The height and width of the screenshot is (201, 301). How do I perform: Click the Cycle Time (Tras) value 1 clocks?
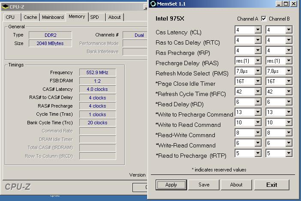(x=97, y=114)
